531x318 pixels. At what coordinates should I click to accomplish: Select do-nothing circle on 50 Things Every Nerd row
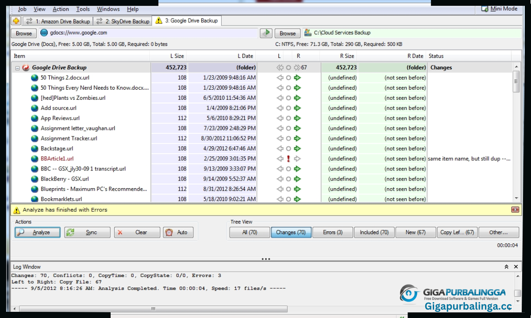pyautogui.click(x=289, y=88)
